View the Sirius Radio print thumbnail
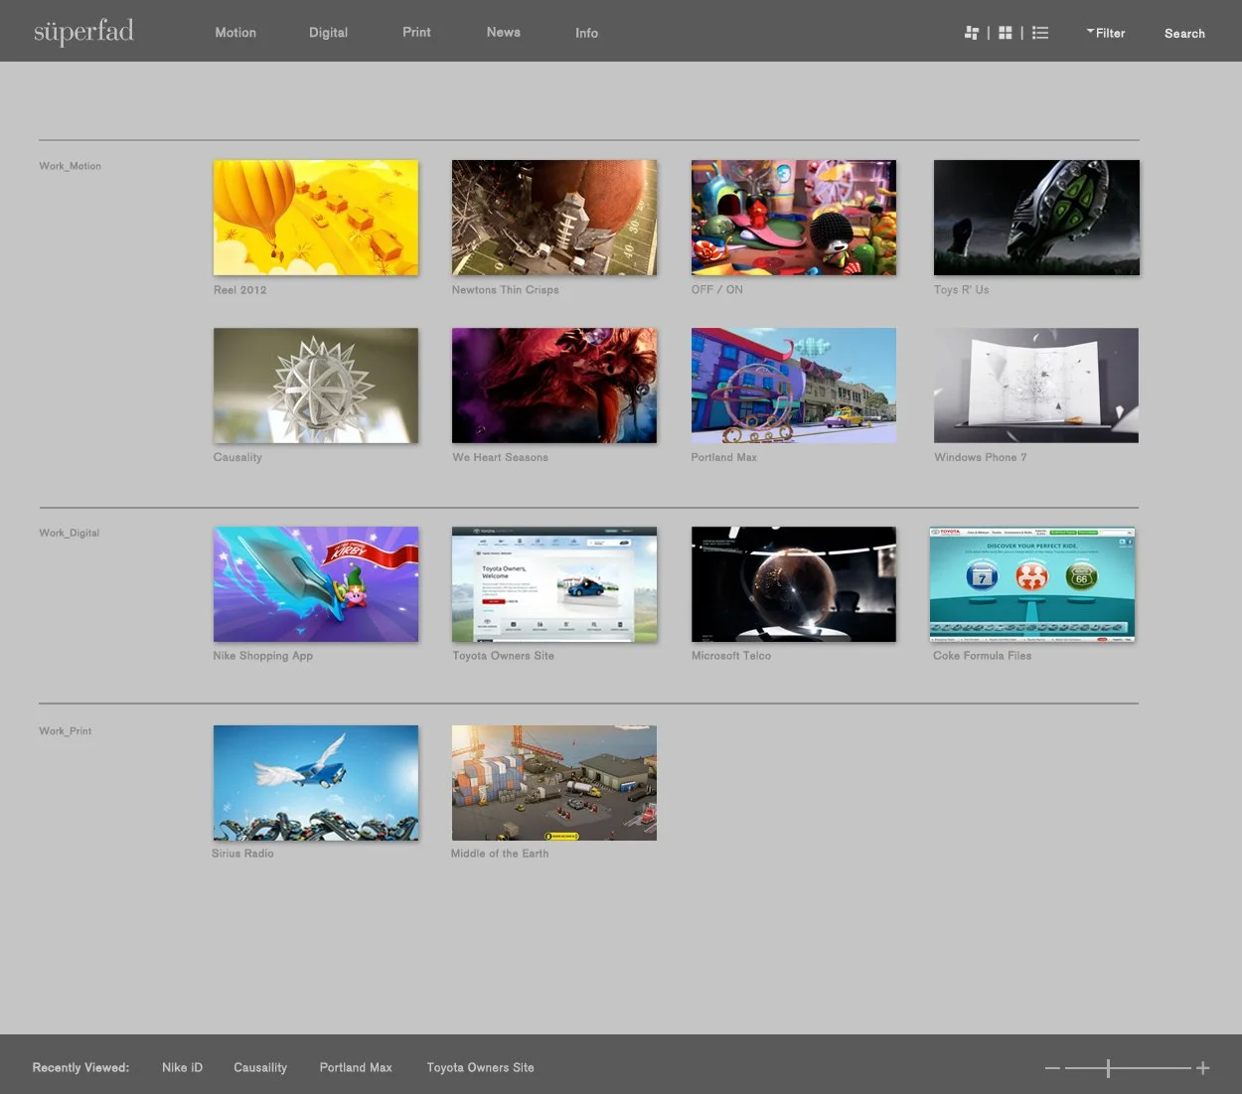 (316, 783)
